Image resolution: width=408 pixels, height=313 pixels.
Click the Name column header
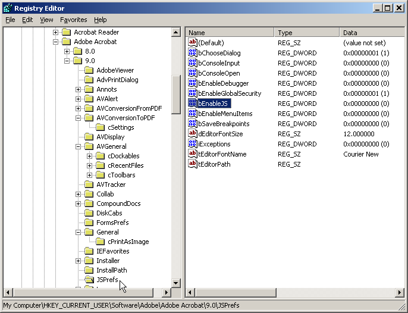coord(230,33)
